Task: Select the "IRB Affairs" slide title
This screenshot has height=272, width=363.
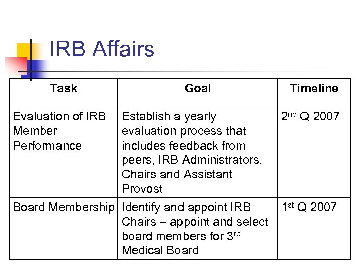Action: (102, 50)
